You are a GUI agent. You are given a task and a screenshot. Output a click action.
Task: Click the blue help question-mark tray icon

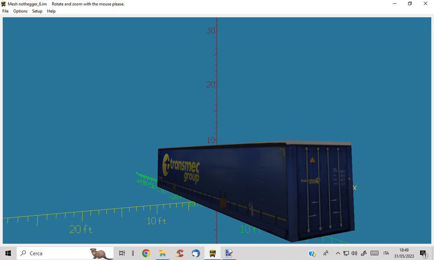312,253
